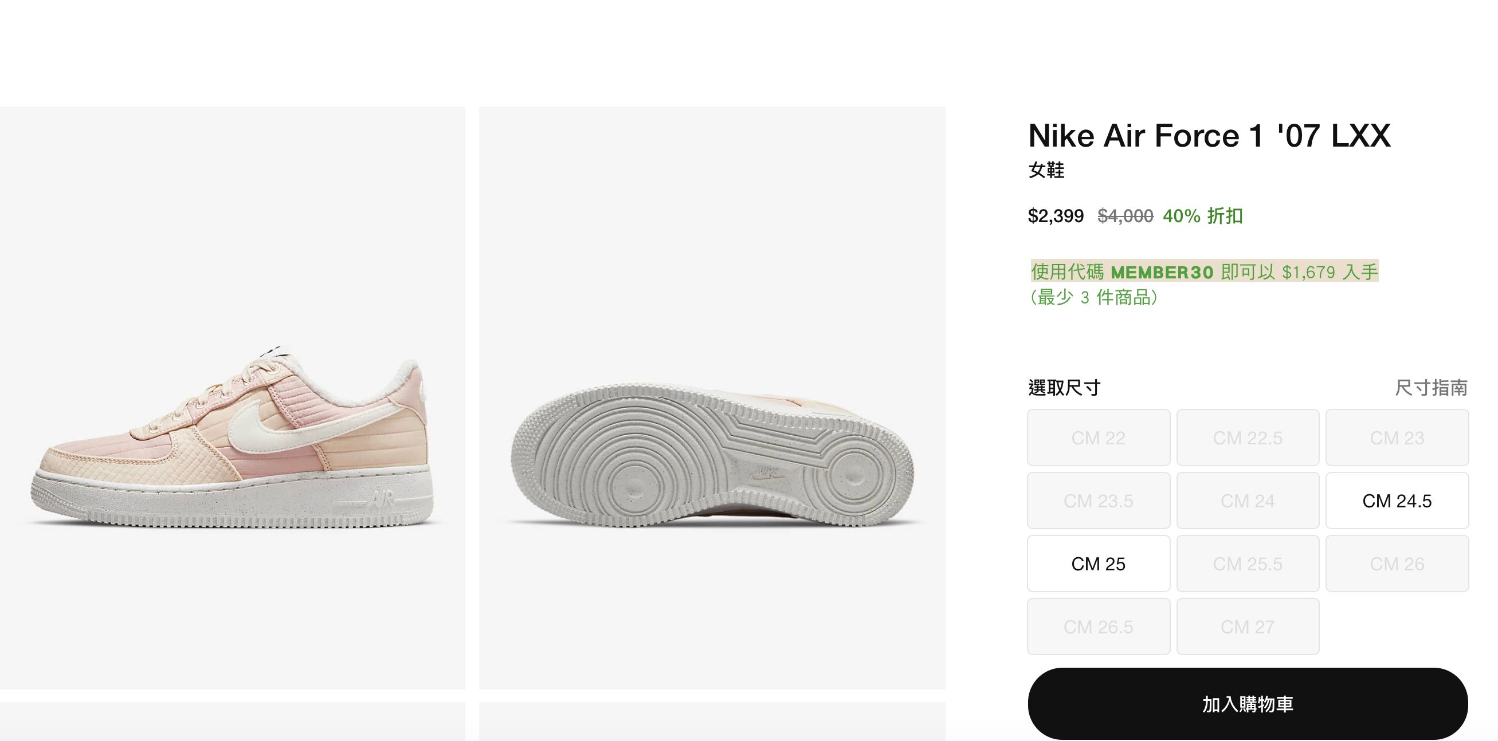This screenshot has height=741, width=1498.
Task: Click the unavailable CM 22 size option
Action: 1098,437
